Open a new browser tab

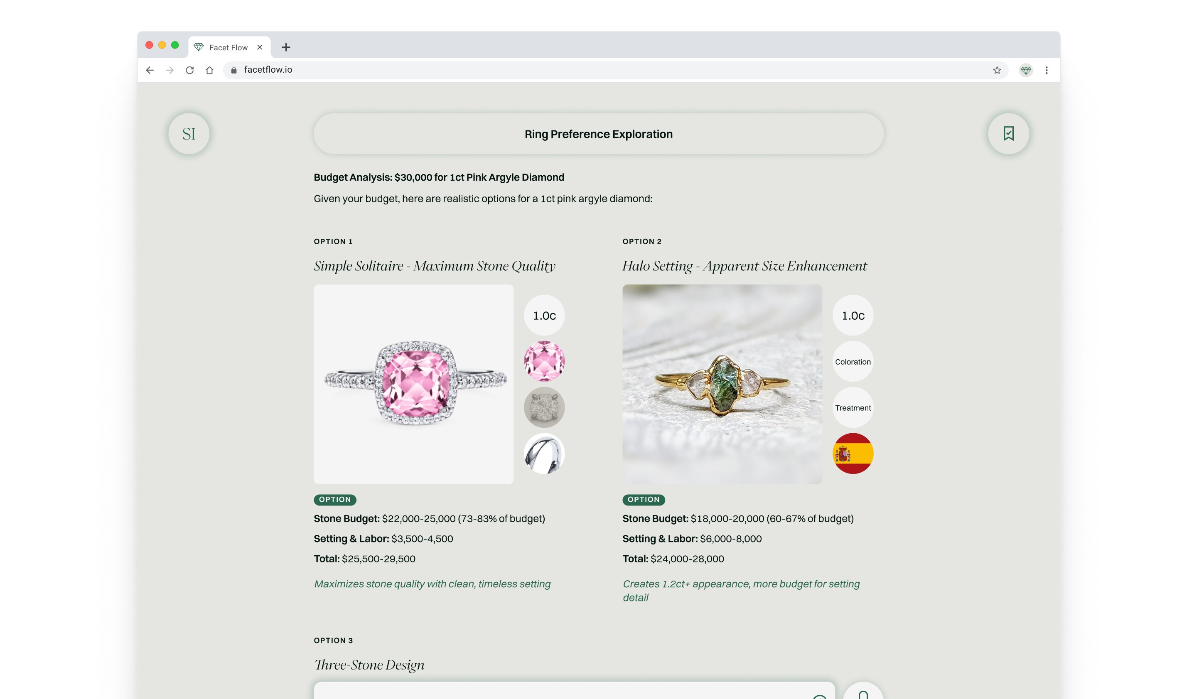286,47
